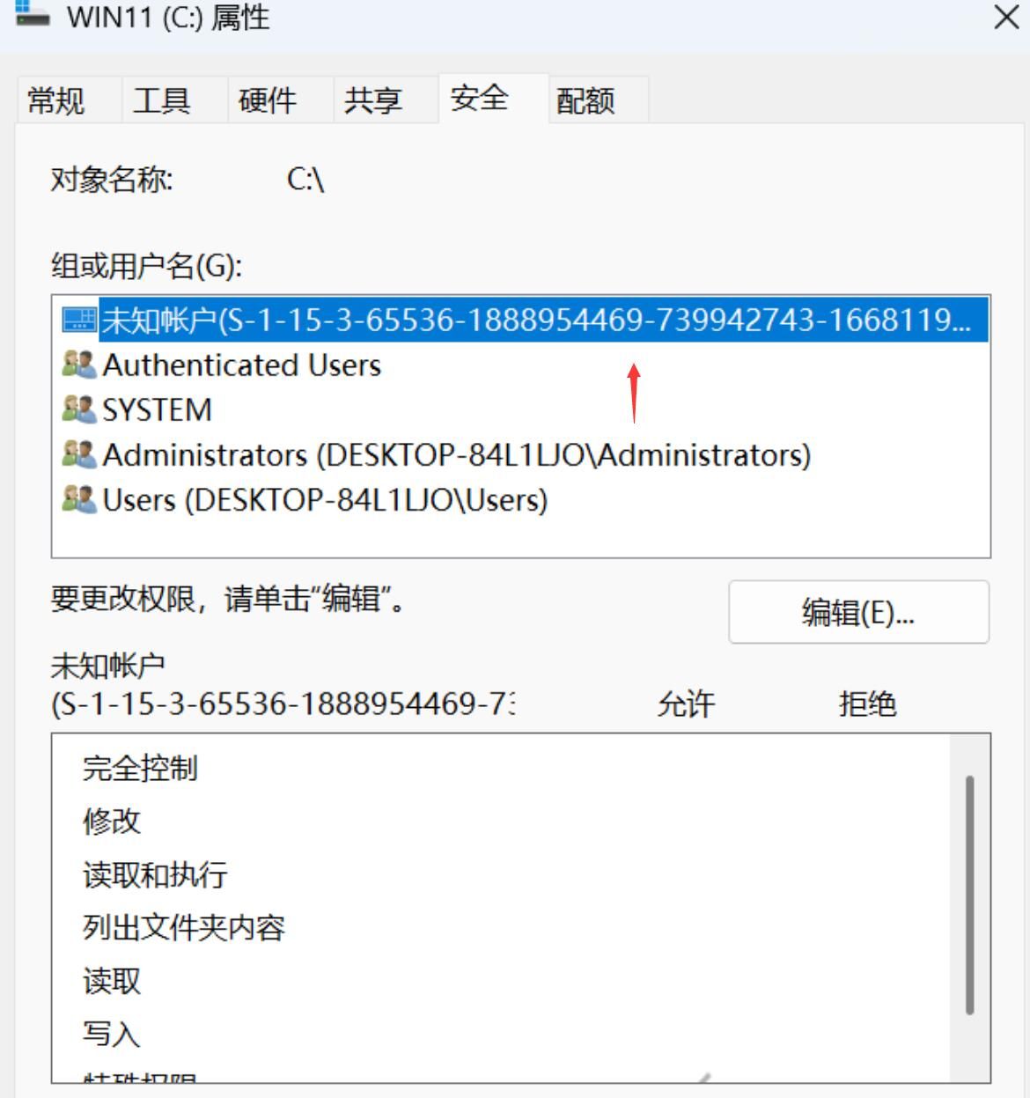Screen dimensions: 1030x1098
Task: Click the 编辑(E)... button
Action: 858,612
